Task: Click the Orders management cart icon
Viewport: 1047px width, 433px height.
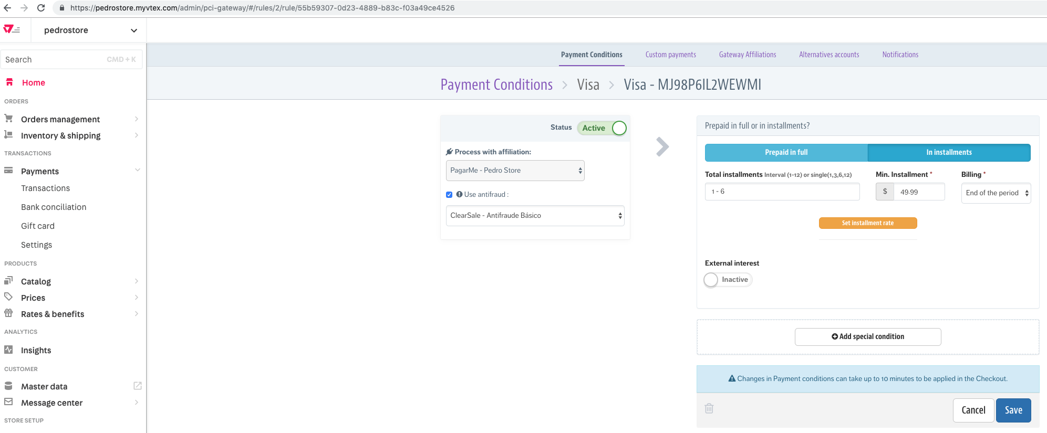Action: point(8,118)
